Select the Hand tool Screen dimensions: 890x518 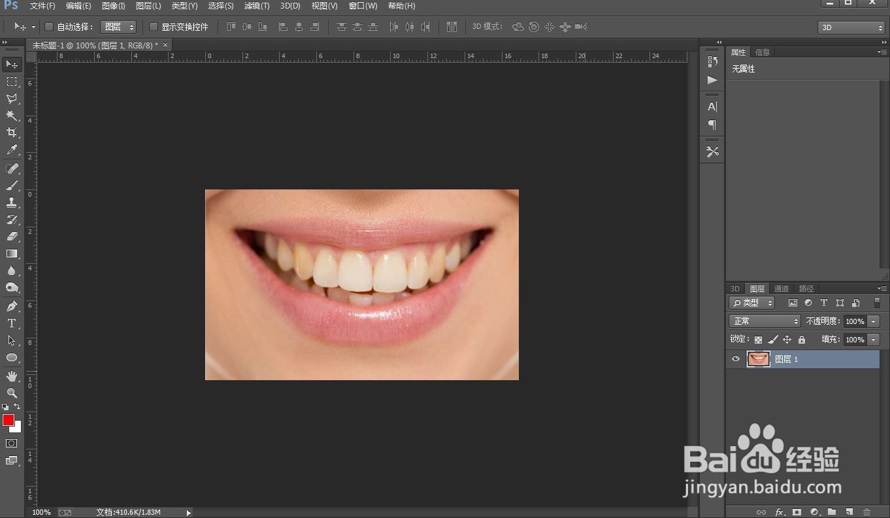tap(12, 376)
